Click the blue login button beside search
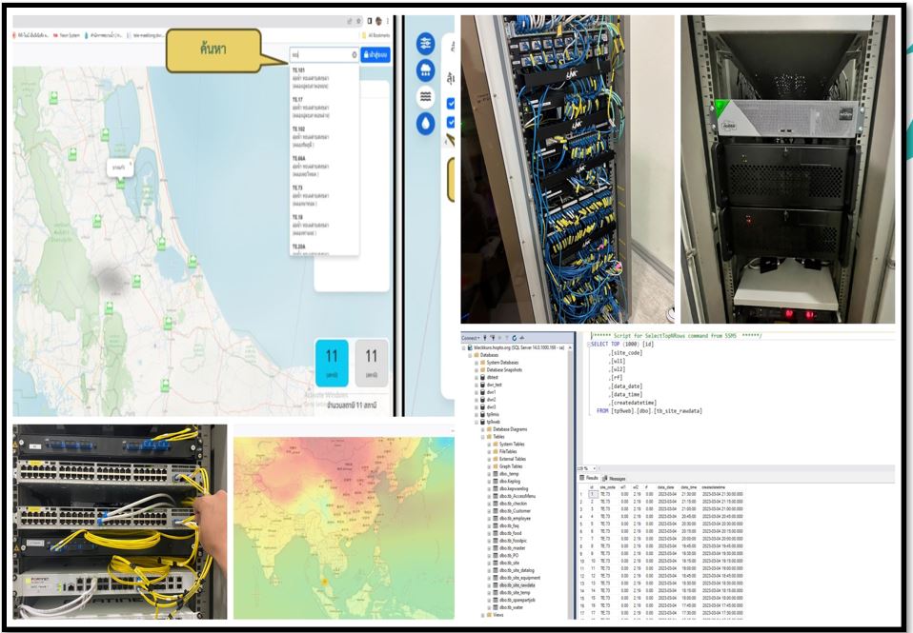 coord(375,54)
